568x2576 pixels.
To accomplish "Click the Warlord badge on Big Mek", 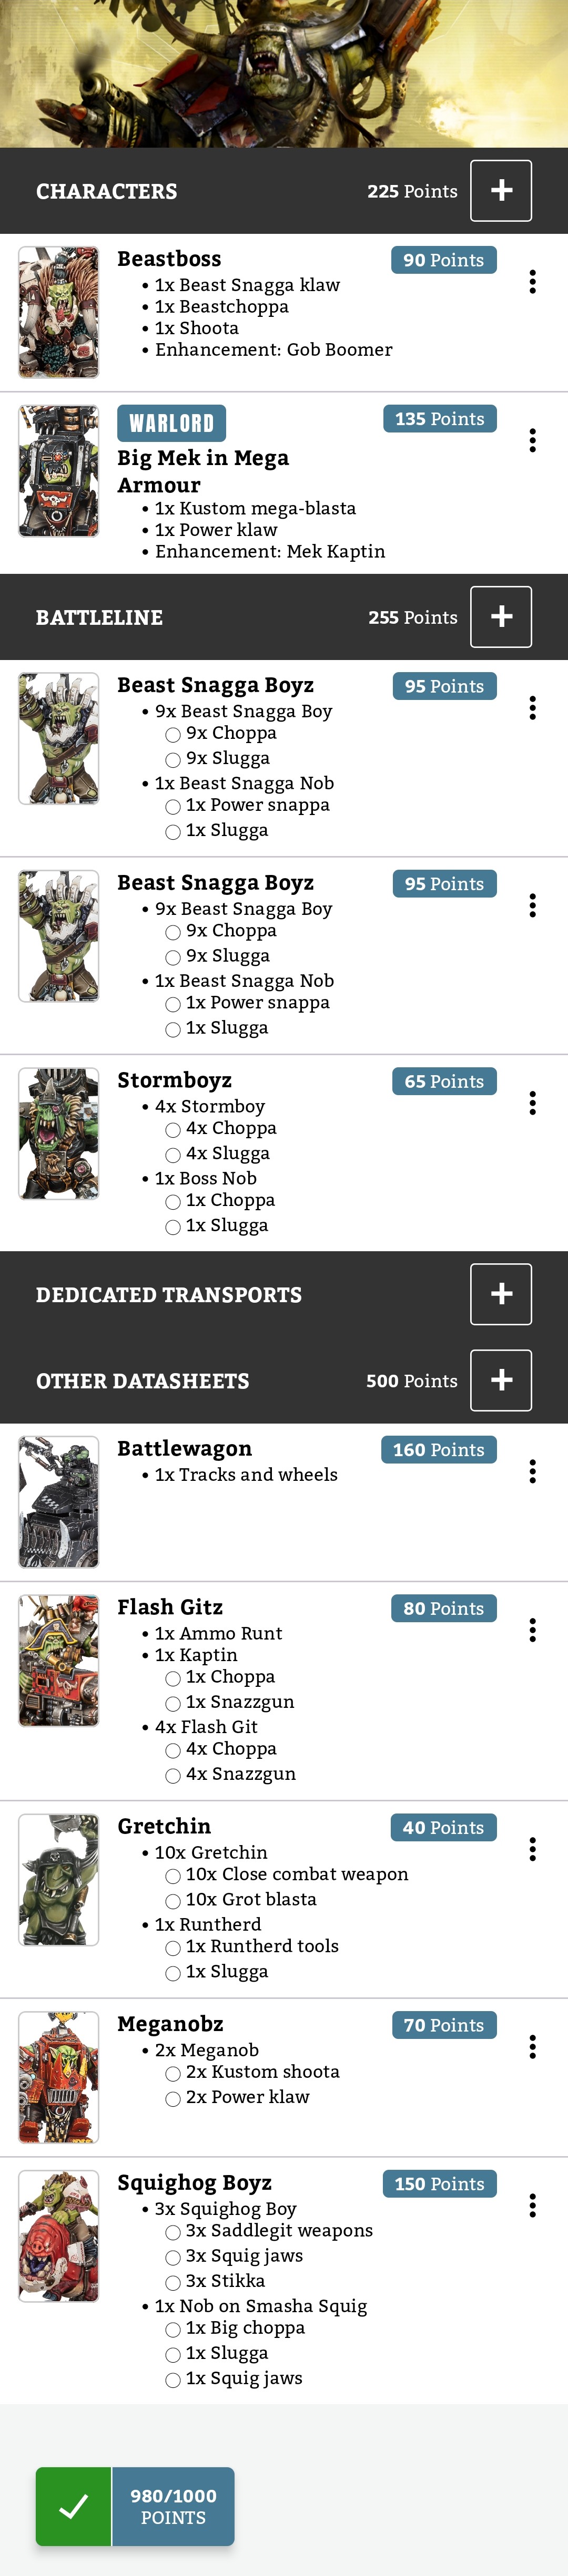I will pos(171,423).
